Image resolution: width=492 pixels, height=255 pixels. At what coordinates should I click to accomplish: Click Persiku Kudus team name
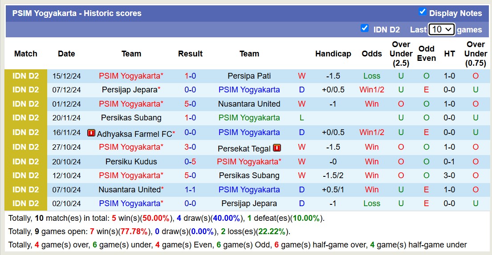coord(131,161)
